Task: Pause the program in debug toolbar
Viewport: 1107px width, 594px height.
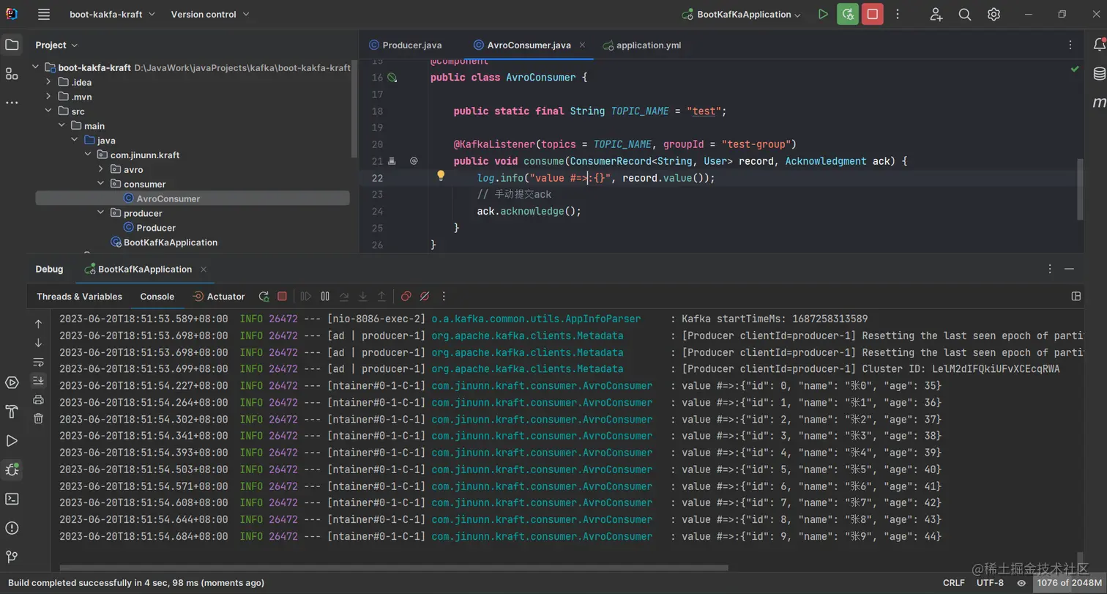Action: click(x=325, y=296)
